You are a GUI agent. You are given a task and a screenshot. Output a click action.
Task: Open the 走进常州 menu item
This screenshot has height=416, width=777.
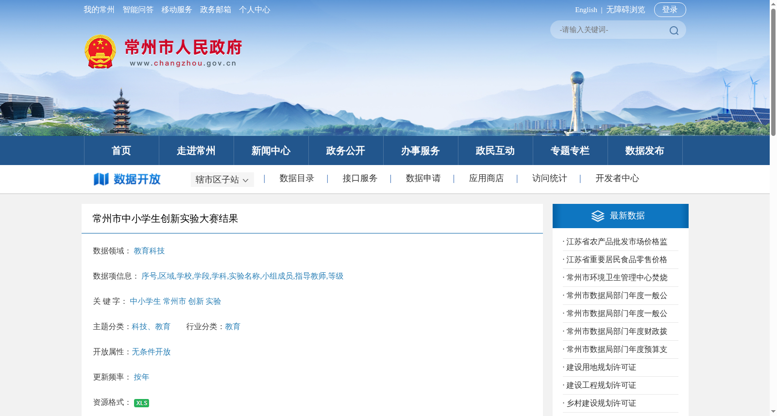coord(196,150)
